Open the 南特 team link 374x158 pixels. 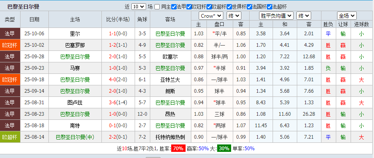tap(75, 126)
